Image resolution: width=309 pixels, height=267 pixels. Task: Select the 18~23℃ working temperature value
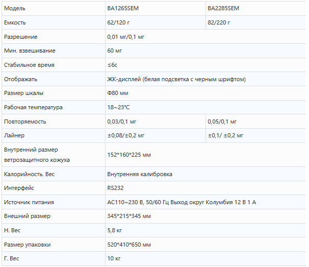coord(118,108)
